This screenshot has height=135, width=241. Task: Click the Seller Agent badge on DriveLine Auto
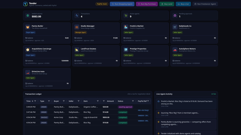pyautogui.click(x=30, y=78)
